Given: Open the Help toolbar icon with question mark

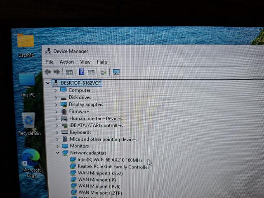Looking at the screenshot, I should (x=82, y=72).
